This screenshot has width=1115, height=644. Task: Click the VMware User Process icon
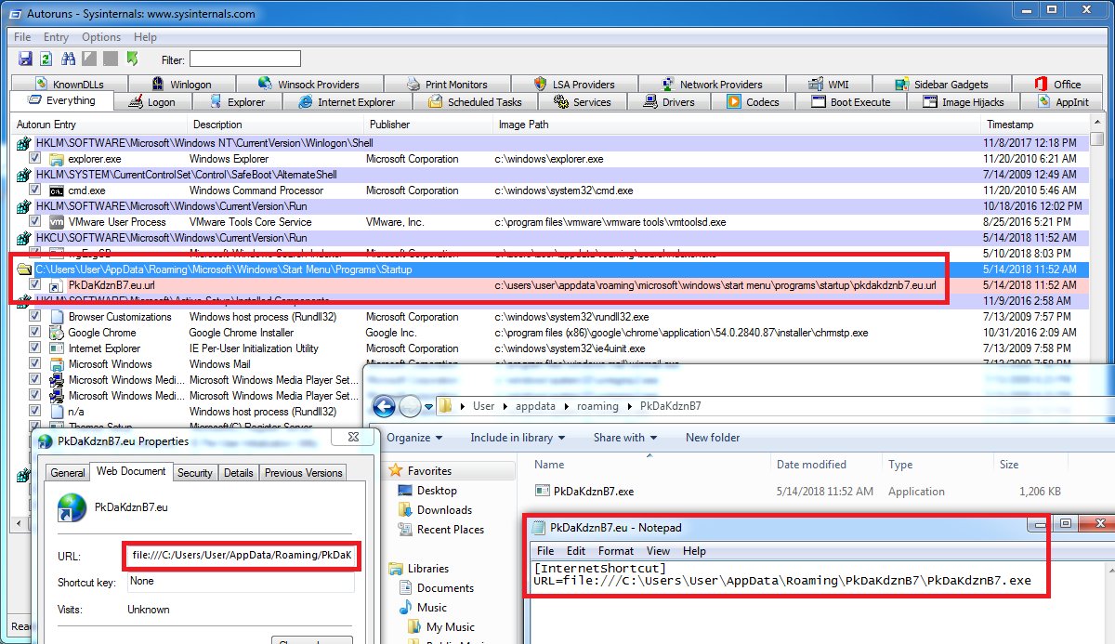point(57,222)
